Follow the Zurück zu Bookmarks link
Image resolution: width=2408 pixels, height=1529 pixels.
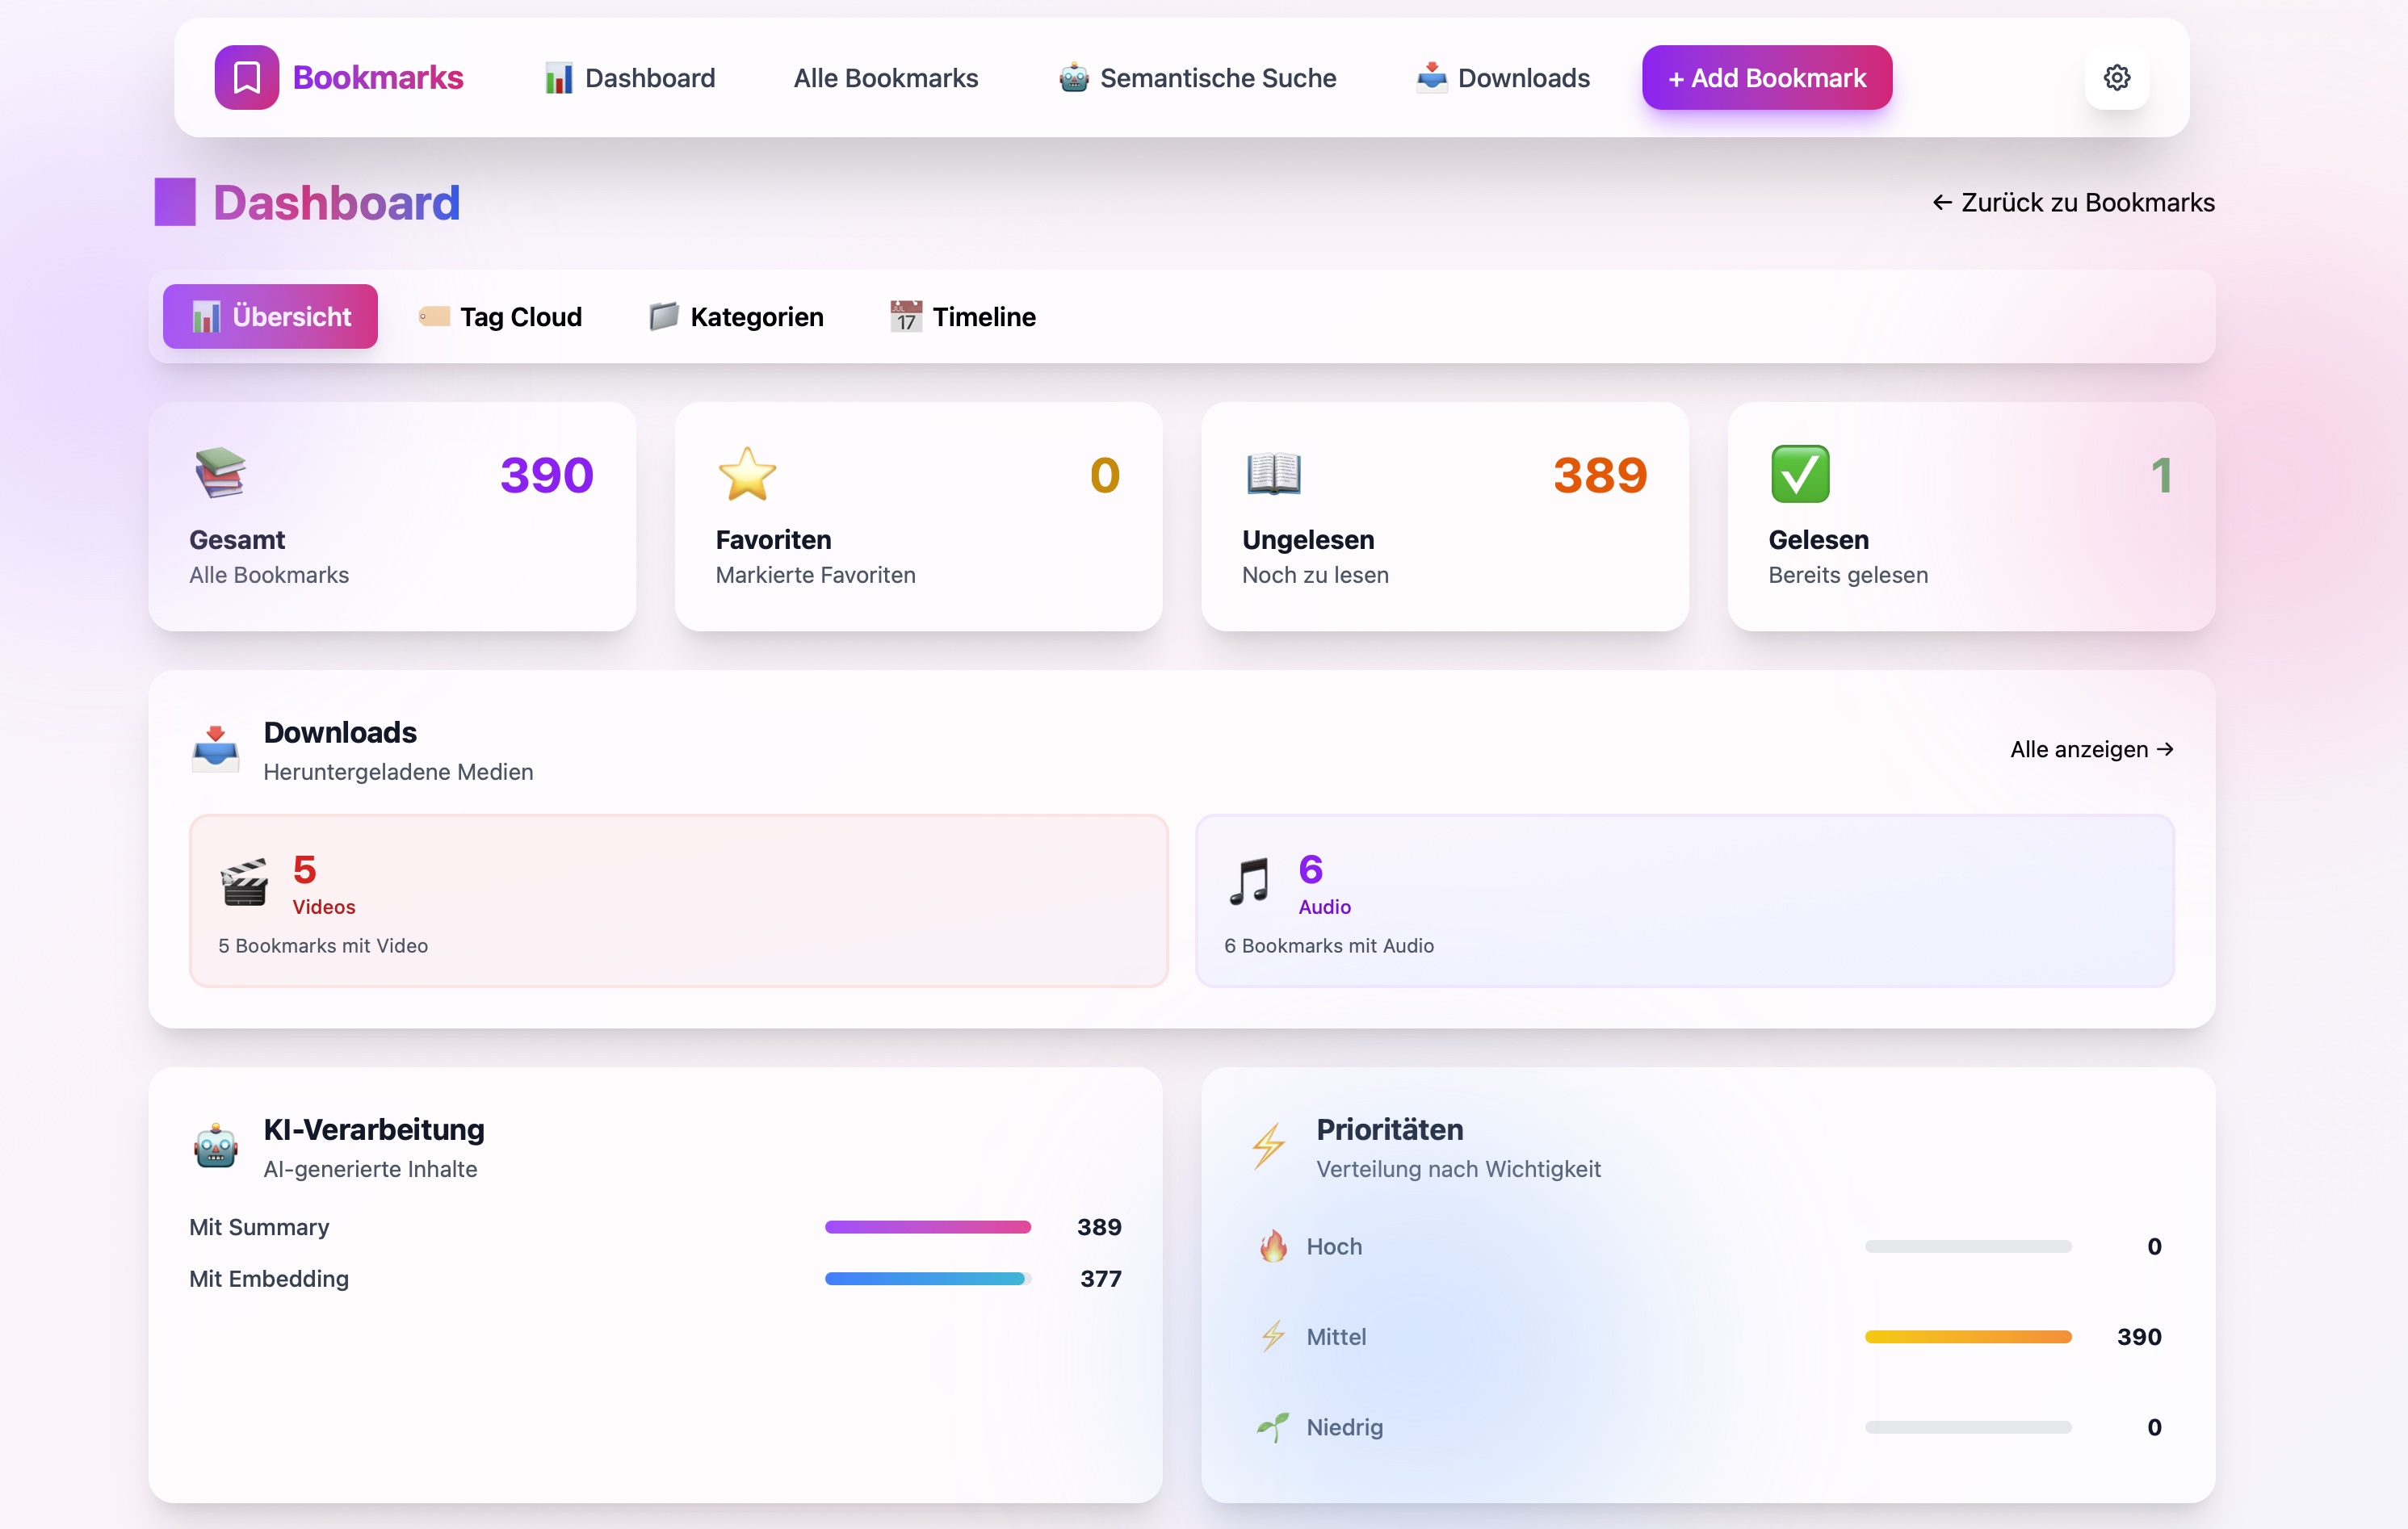coord(2071,202)
